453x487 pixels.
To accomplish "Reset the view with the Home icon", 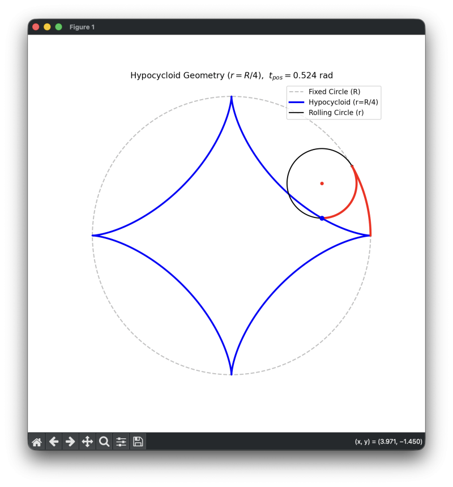I will [36, 442].
